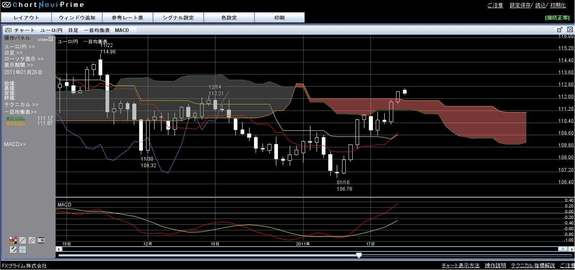
Task: Expand the テクニカル indicator options
Action: 21,104
